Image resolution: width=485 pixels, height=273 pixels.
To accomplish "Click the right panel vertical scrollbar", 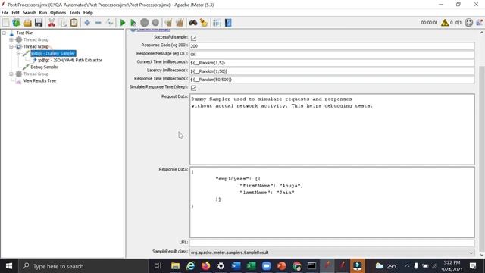I will point(482,158).
